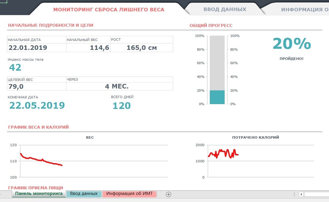The height and width of the screenshot is (202, 329).
Task: Click the total days value "120"
Action: pos(122,105)
